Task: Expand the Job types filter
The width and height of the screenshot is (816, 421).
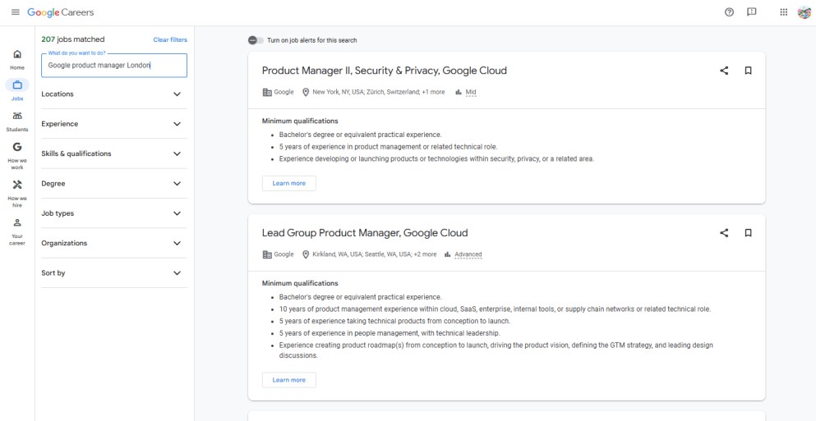Action: pos(114,213)
